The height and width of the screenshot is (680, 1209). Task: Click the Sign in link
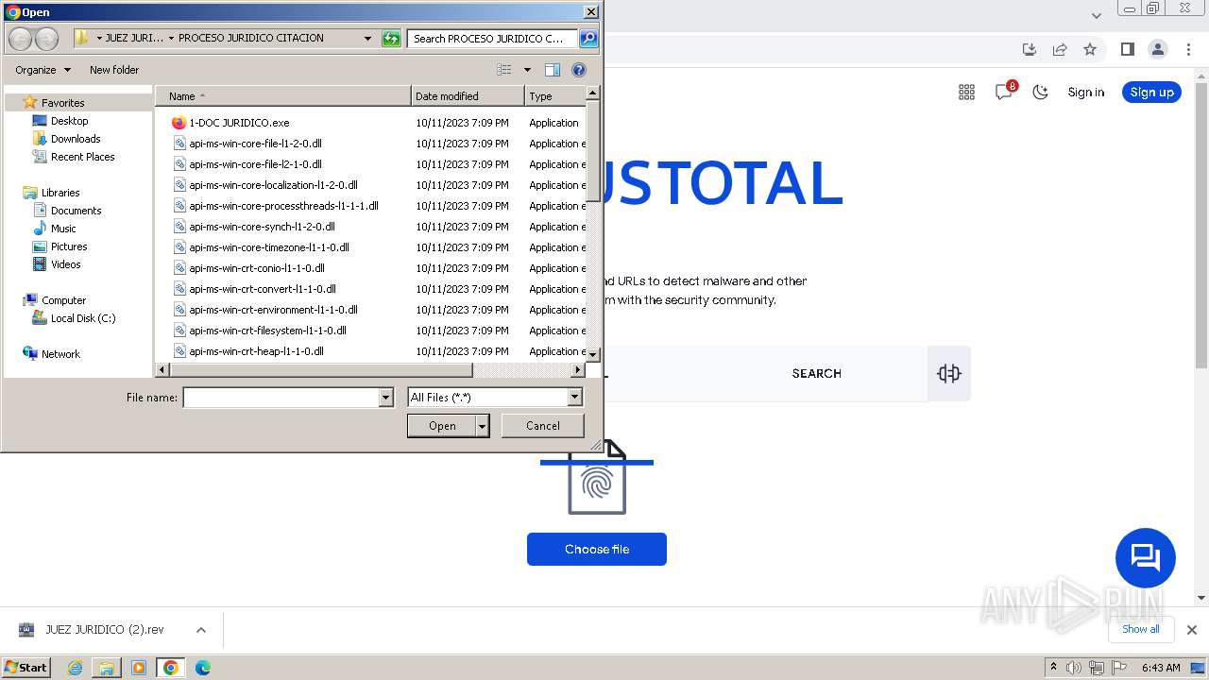[1085, 92]
